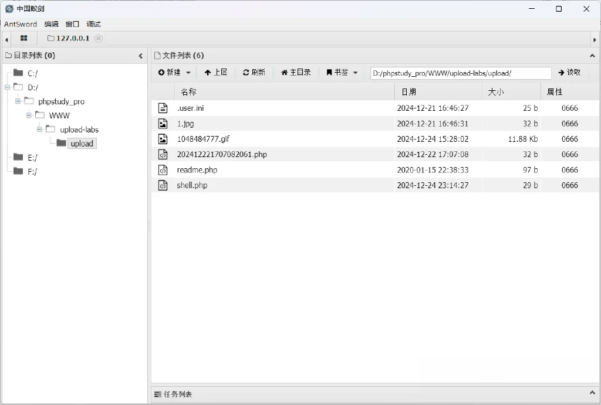This screenshot has width=601, height=405.
Task: Click date 2024-12-24 23:14:27
Action: [x=433, y=185]
